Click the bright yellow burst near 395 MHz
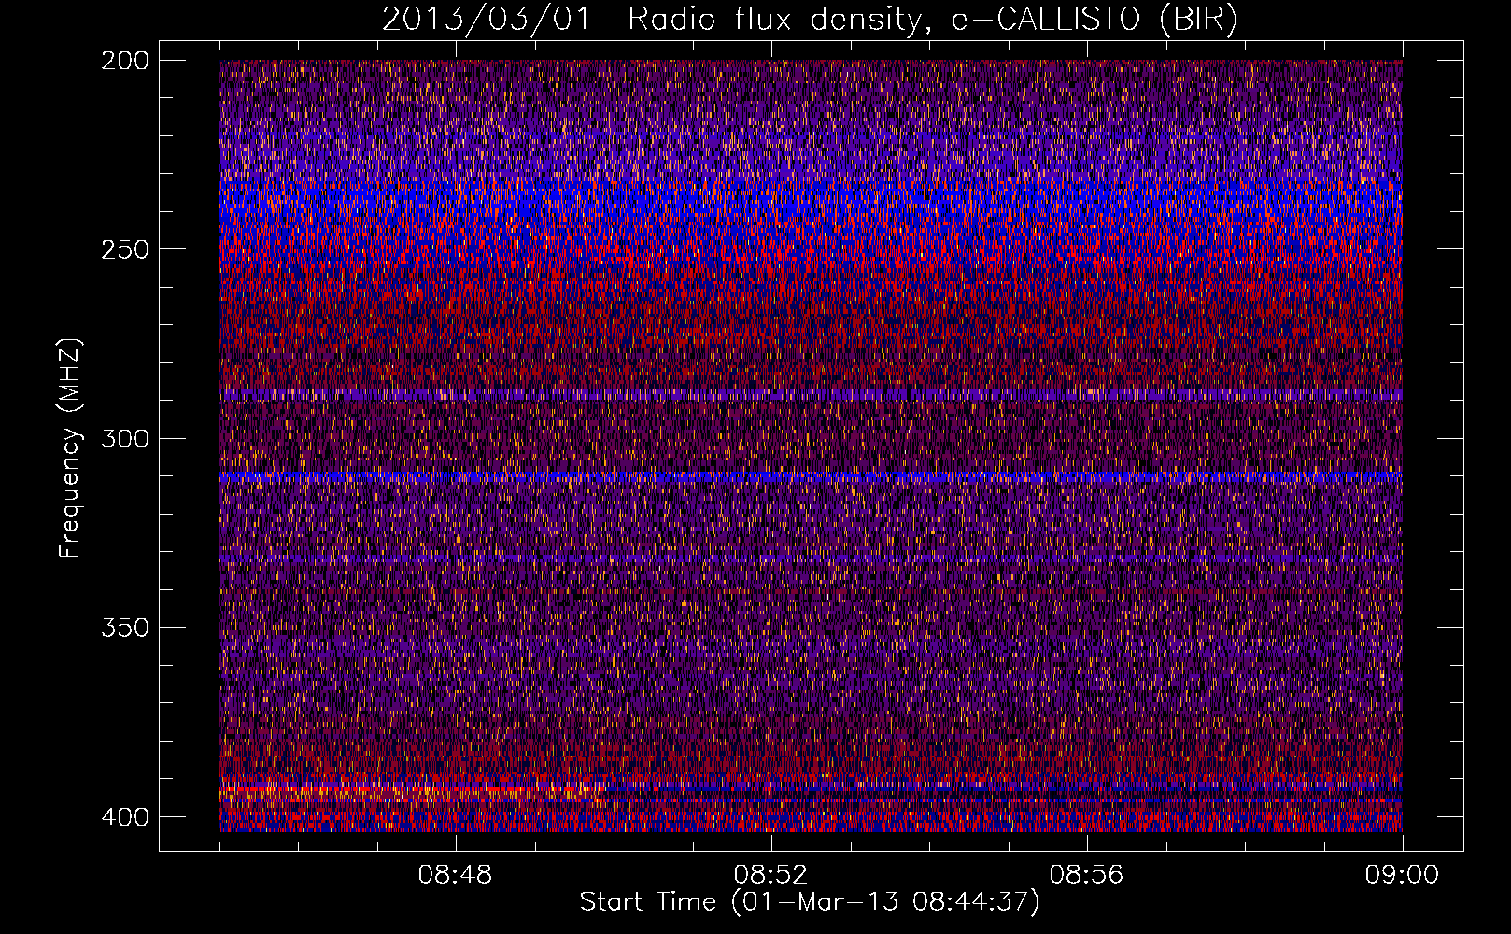1511x934 pixels. click(x=411, y=794)
